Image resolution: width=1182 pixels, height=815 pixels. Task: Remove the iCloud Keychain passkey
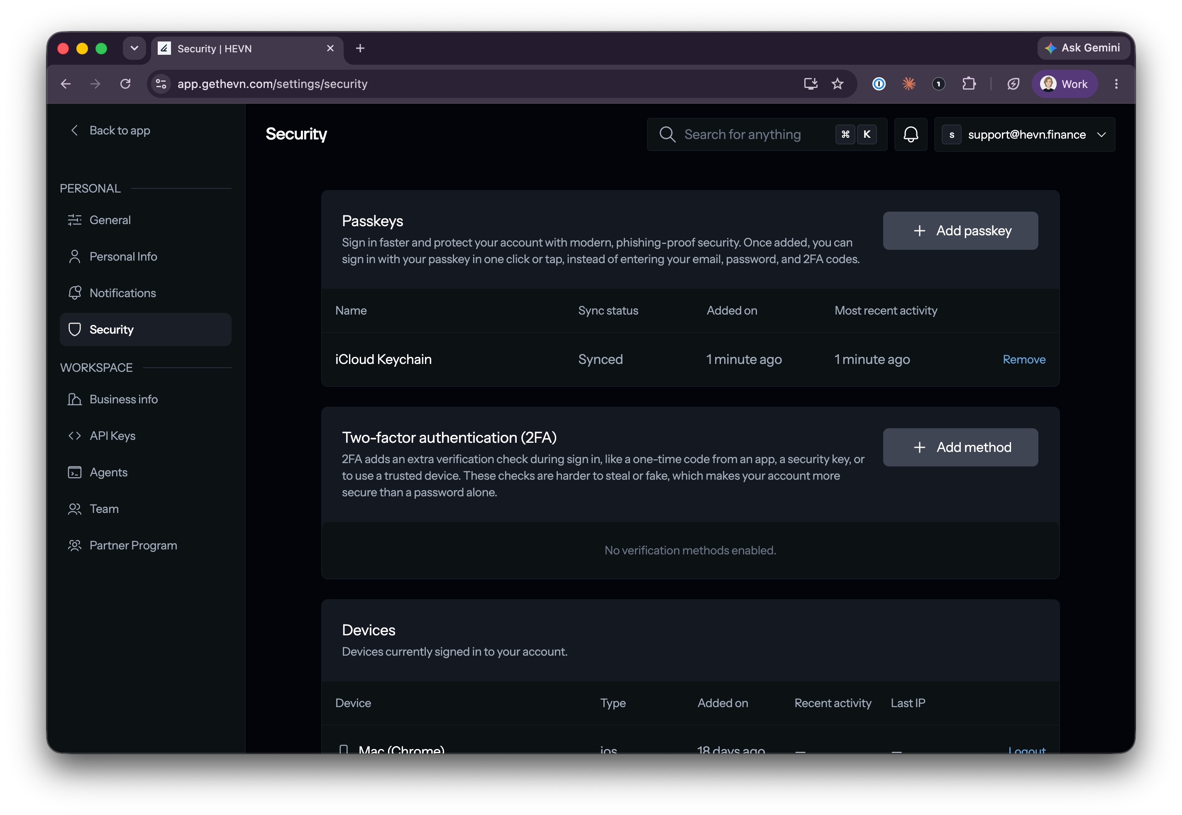[x=1024, y=359]
